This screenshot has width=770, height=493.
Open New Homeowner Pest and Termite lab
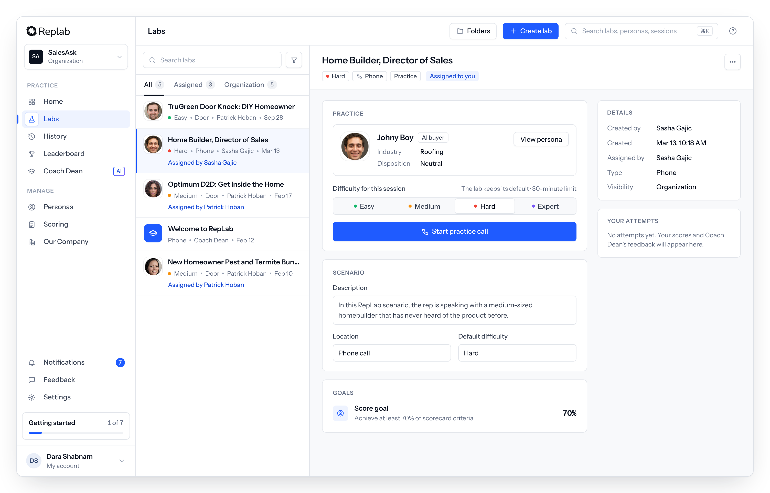click(222, 273)
